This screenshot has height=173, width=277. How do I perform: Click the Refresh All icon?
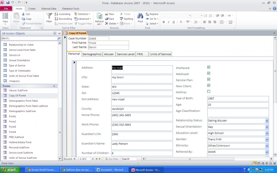99,17
